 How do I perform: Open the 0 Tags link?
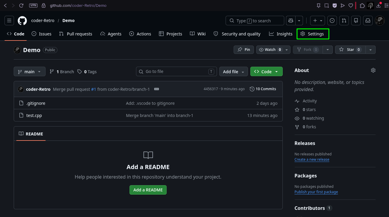pyautogui.click(x=87, y=72)
